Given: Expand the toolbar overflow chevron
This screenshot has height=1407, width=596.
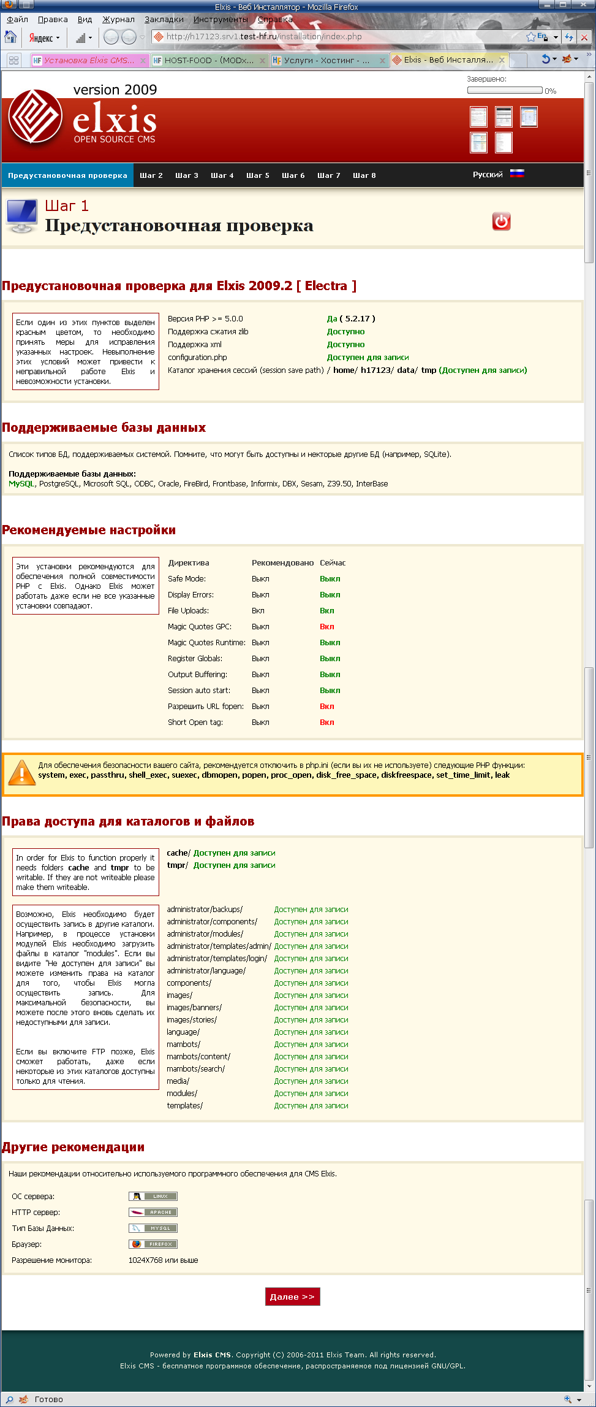Looking at the screenshot, I should [x=589, y=55].
